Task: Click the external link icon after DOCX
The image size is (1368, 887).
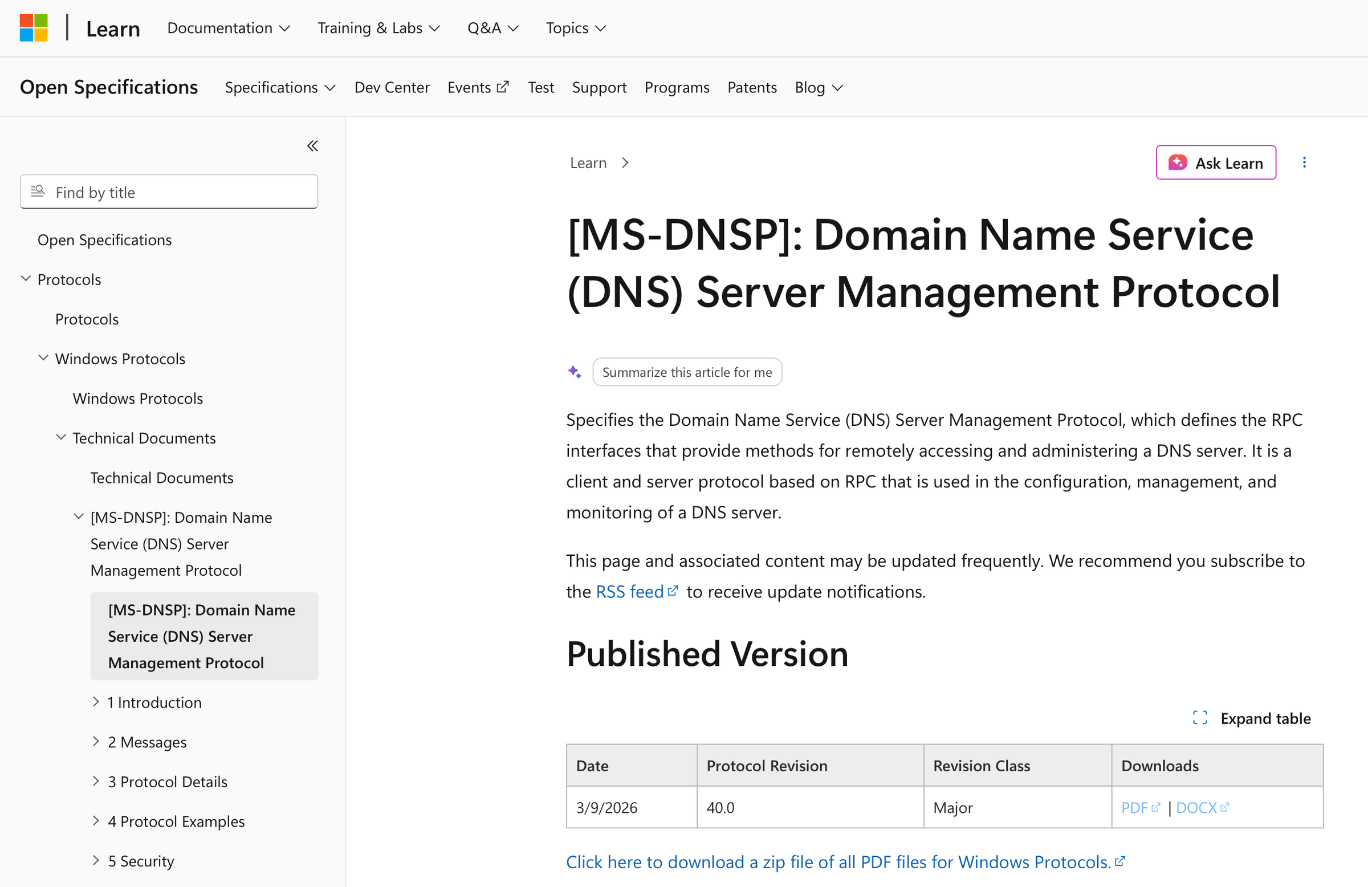Action: (x=1224, y=807)
